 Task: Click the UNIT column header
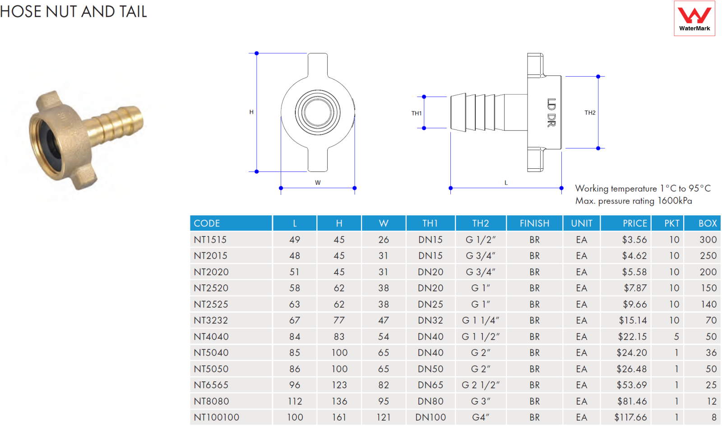tap(582, 223)
